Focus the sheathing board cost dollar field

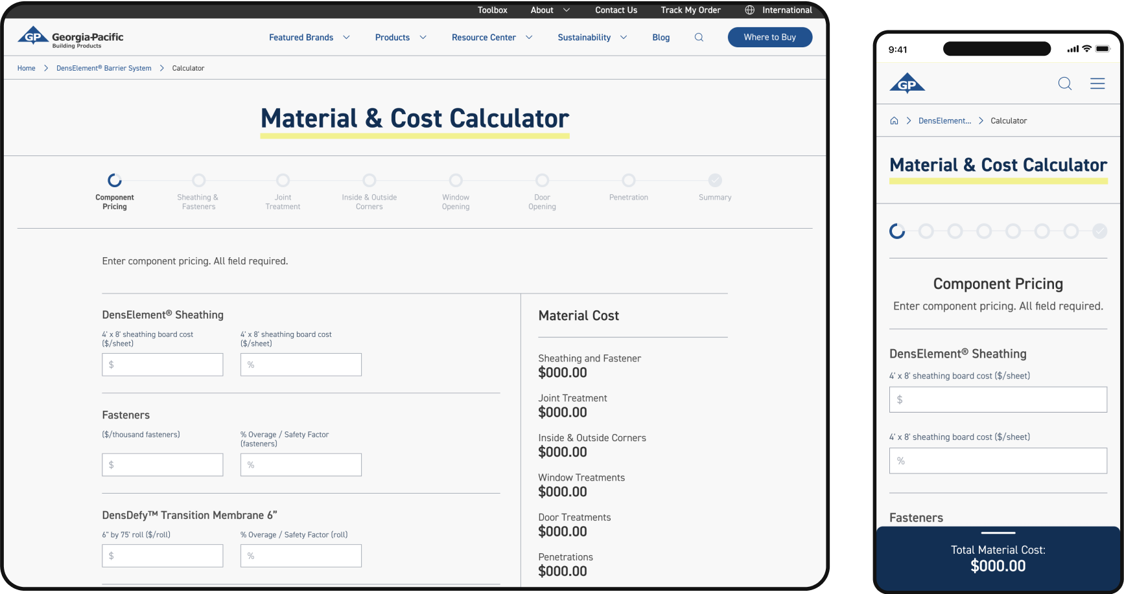(163, 365)
